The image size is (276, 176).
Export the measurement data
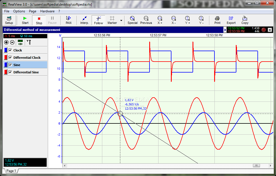pyautogui.click(x=231, y=20)
